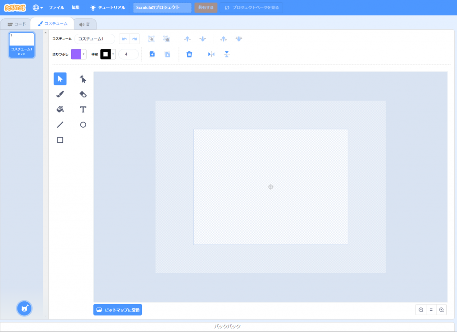Screen dimensions: 457x332
Task: Open the fill color dropdown
Action: (x=83, y=54)
